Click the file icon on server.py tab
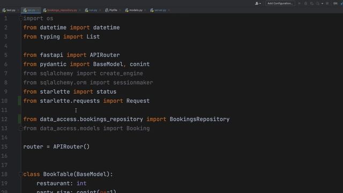The image size is (343, 193). click(152, 10)
